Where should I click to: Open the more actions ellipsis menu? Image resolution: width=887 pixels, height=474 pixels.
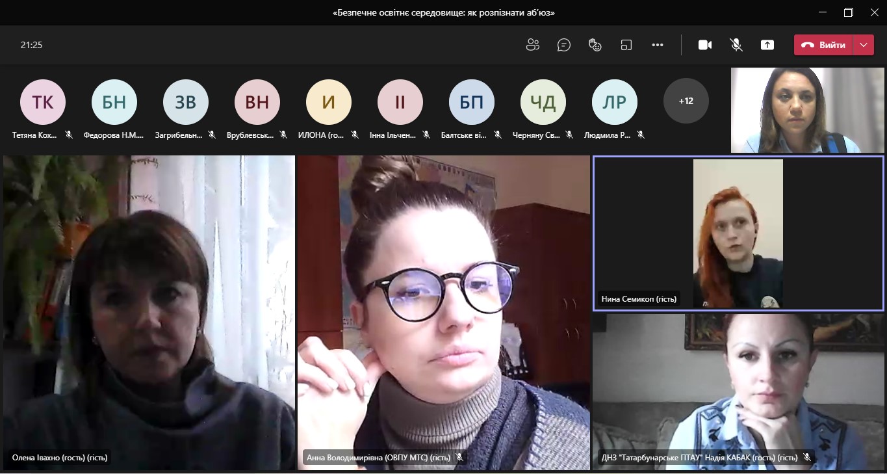point(658,45)
